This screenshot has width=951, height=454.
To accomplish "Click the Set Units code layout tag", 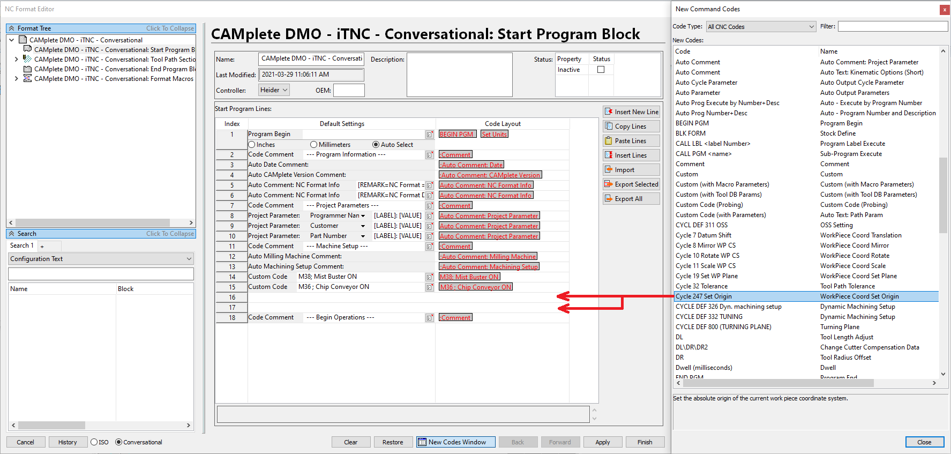I will pyautogui.click(x=494, y=135).
